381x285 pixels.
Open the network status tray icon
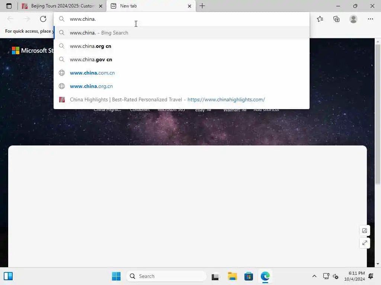click(326, 276)
